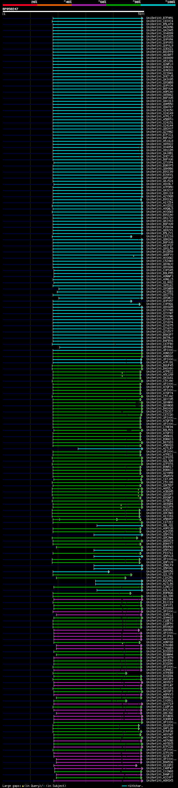Click the purple arrowhead of row UniRef100_Q11QP2
Screen dimensions: 178x788
click(x=137, y=765)
